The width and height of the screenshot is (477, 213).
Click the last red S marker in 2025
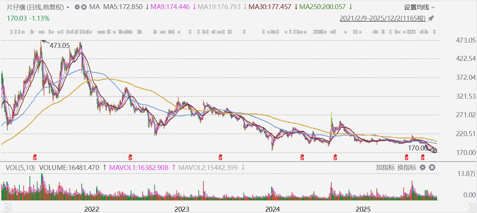point(423,157)
